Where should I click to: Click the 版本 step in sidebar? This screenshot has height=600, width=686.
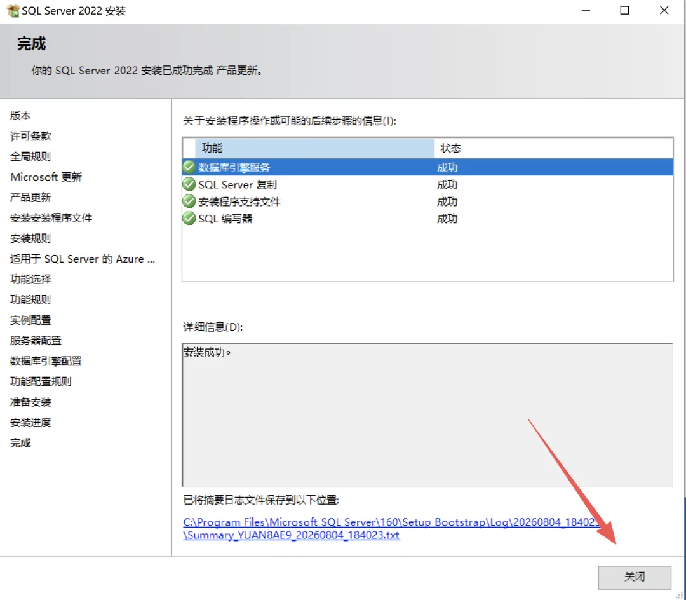tap(20, 116)
